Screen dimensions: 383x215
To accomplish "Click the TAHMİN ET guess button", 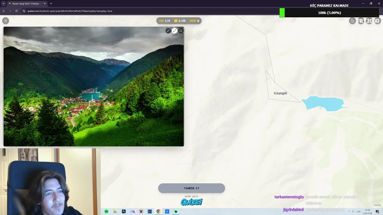I will coord(191,188).
